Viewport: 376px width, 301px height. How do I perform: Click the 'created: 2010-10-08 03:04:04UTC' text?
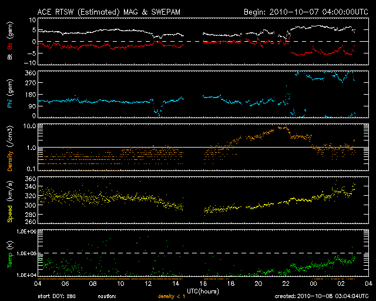321,296
